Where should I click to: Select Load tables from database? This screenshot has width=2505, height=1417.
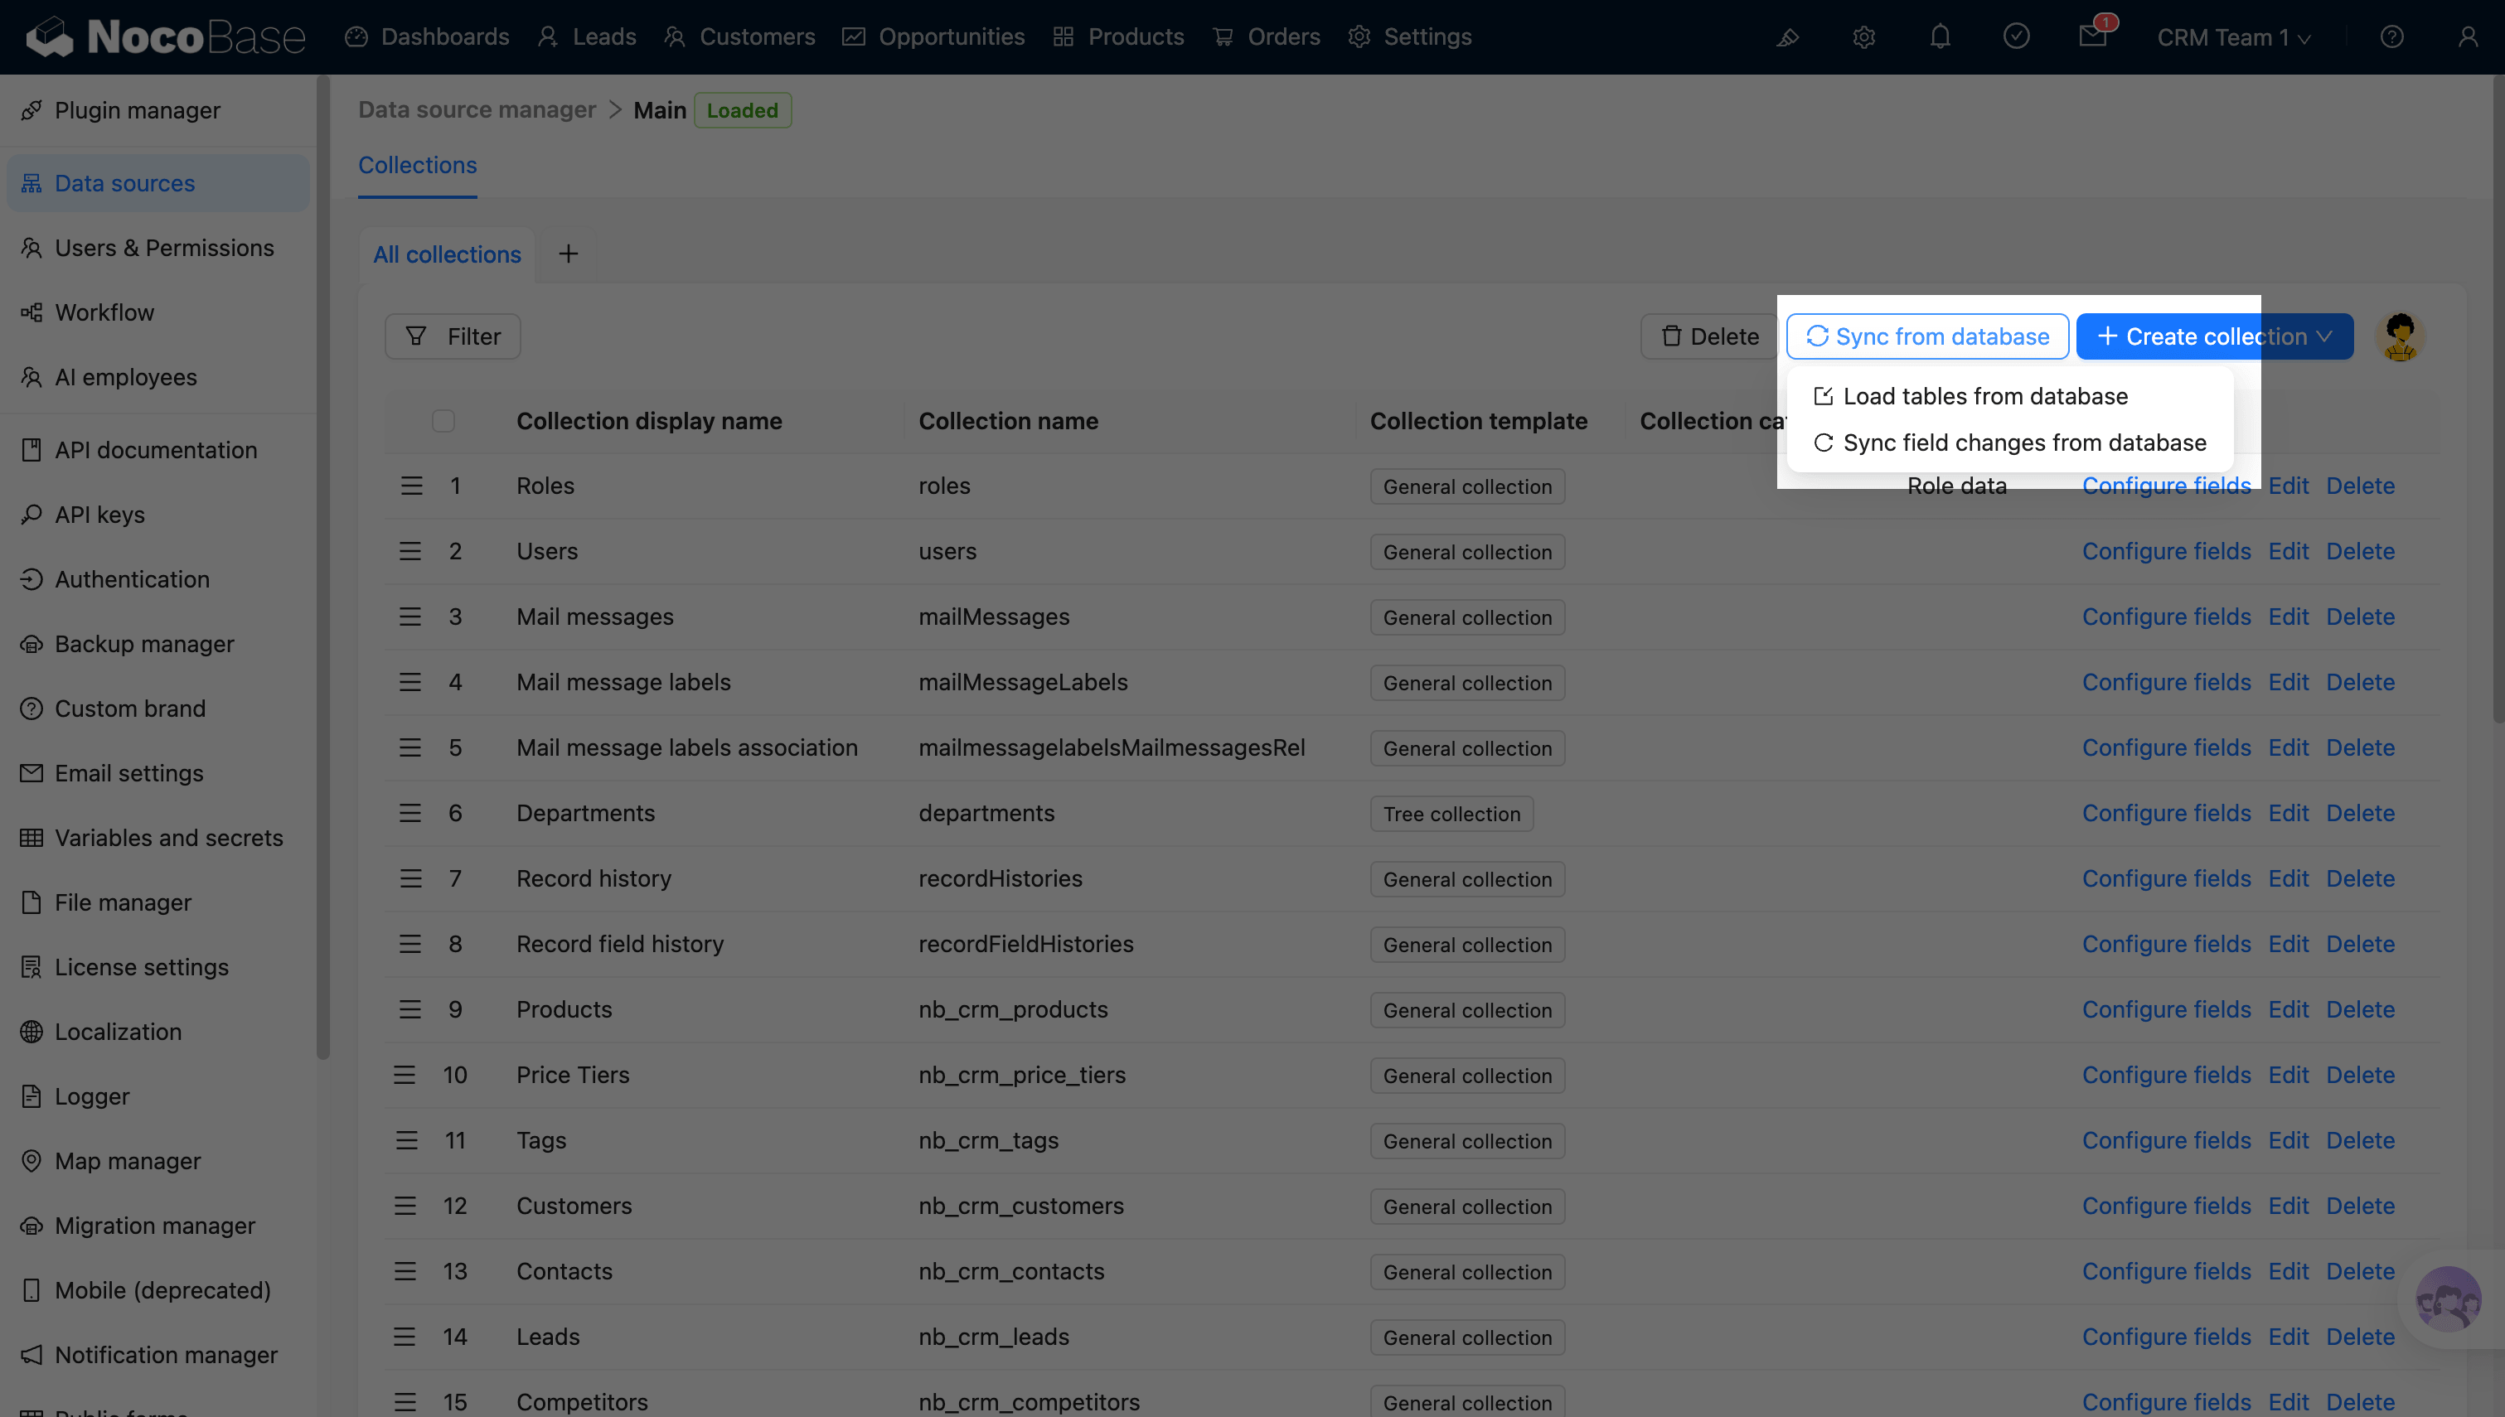[x=1984, y=396]
